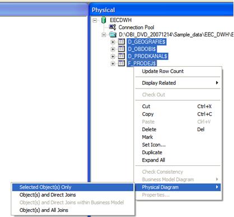
Task: Choose Expand All in the context menu
Action: point(178,160)
